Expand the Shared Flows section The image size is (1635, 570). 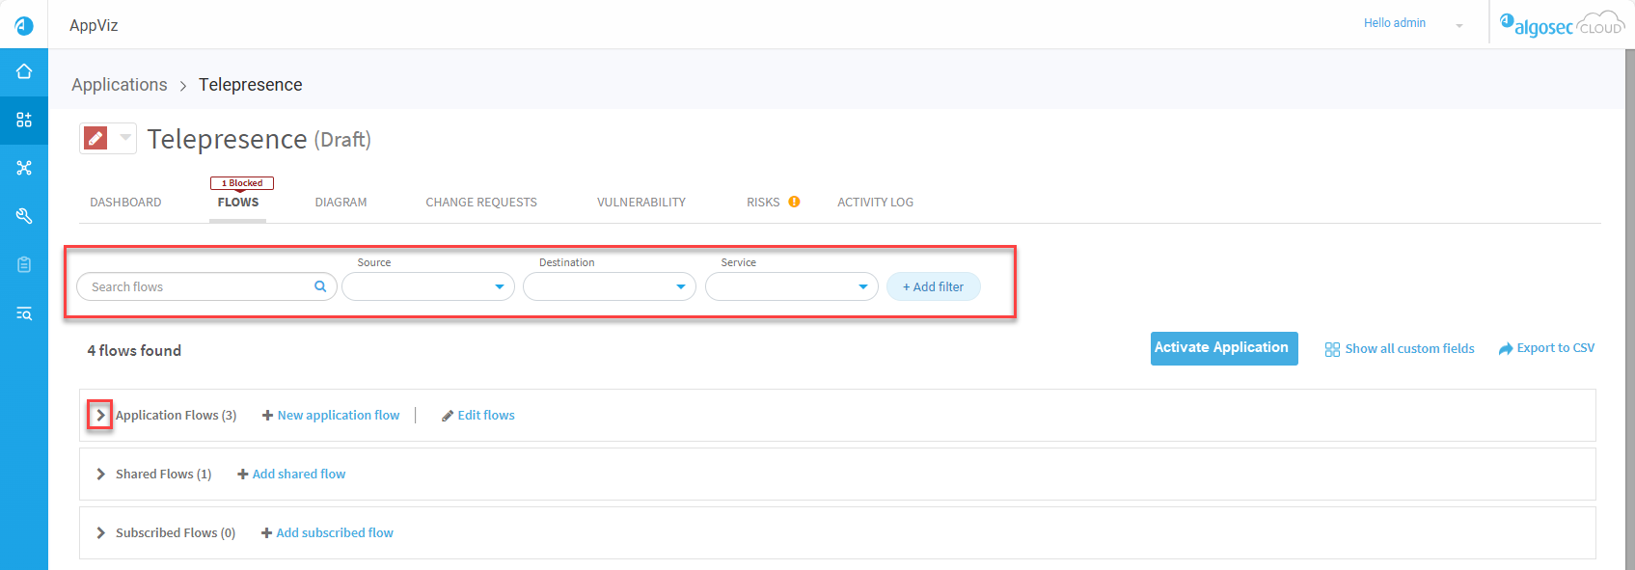pyautogui.click(x=100, y=475)
